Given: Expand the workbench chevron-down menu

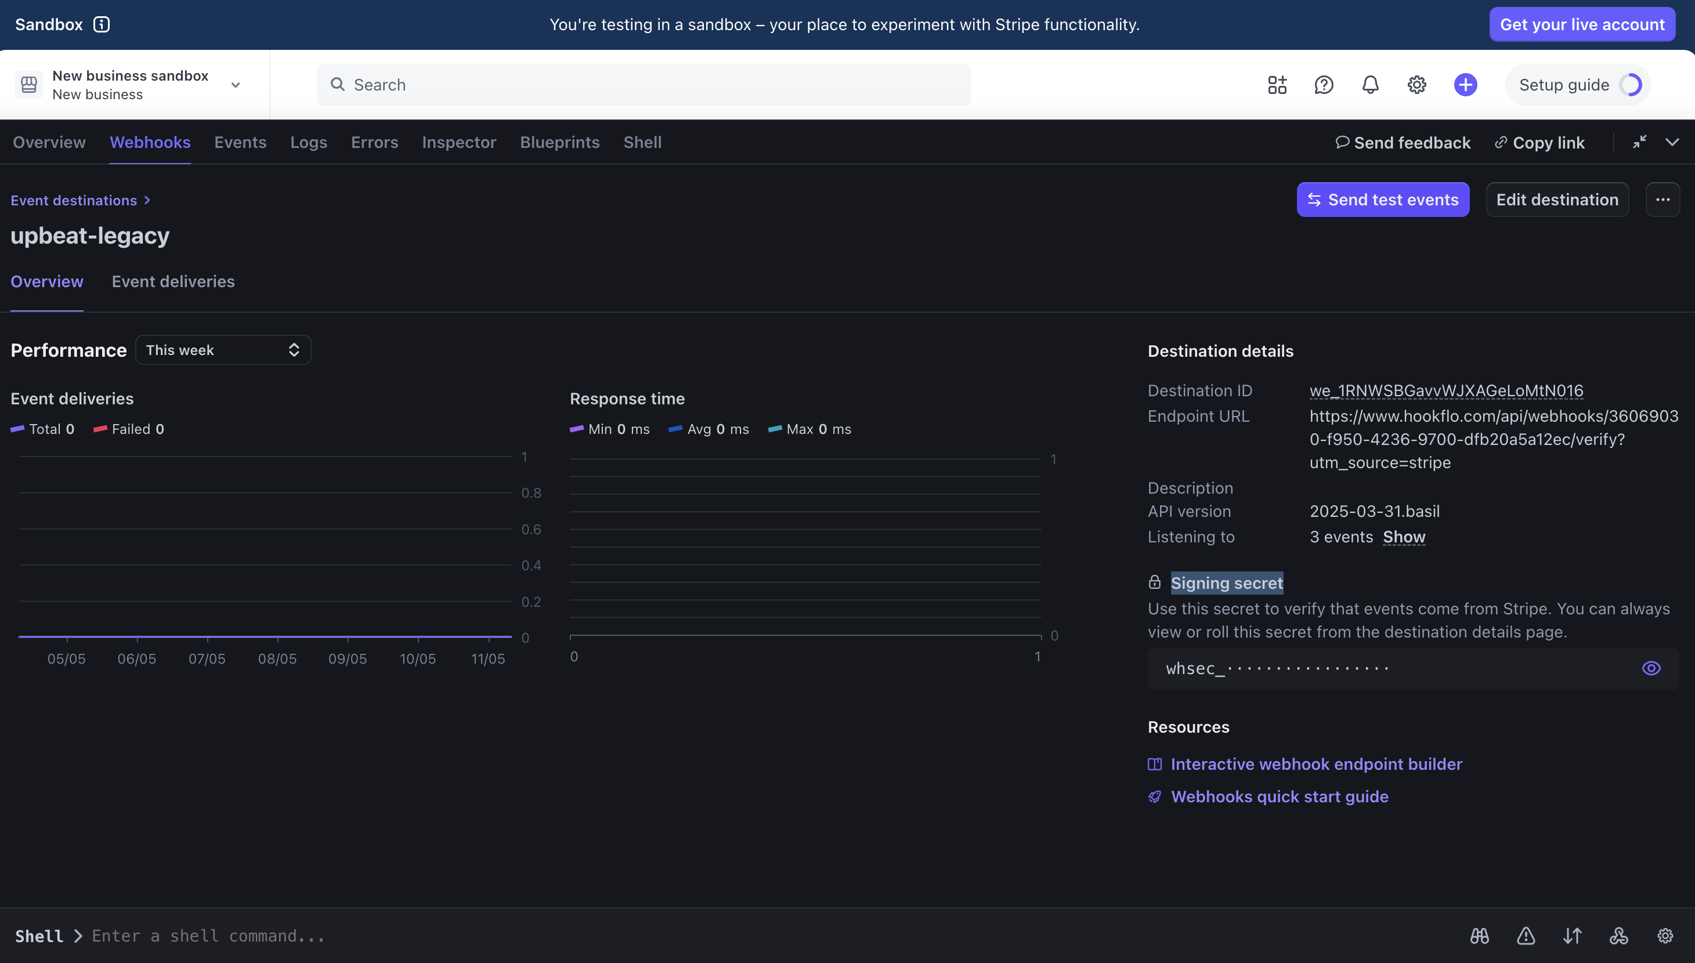Looking at the screenshot, I should [1672, 142].
